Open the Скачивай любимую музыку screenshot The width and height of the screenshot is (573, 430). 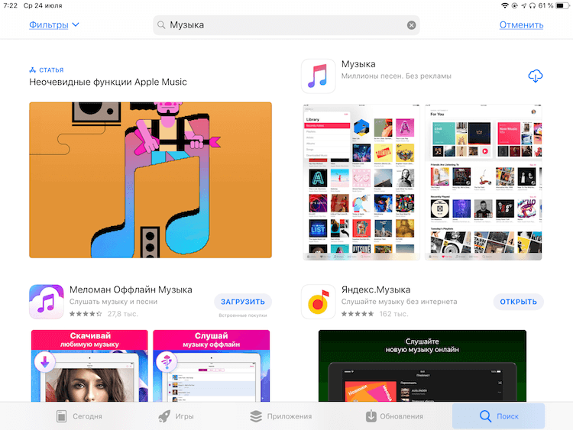pos(89,366)
